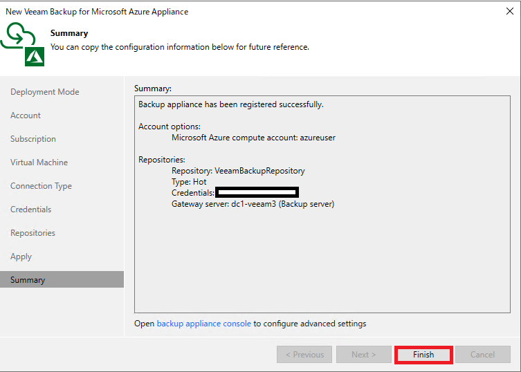Click the Finish button
The width and height of the screenshot is (521, 372).
pyautogui.click(x=423, y=355)
